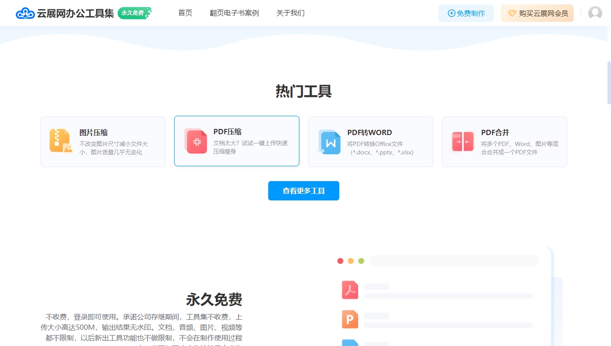Viewport: 611px width, 346px height.
Task: Click the 免费制作 button
Action: 466,13
